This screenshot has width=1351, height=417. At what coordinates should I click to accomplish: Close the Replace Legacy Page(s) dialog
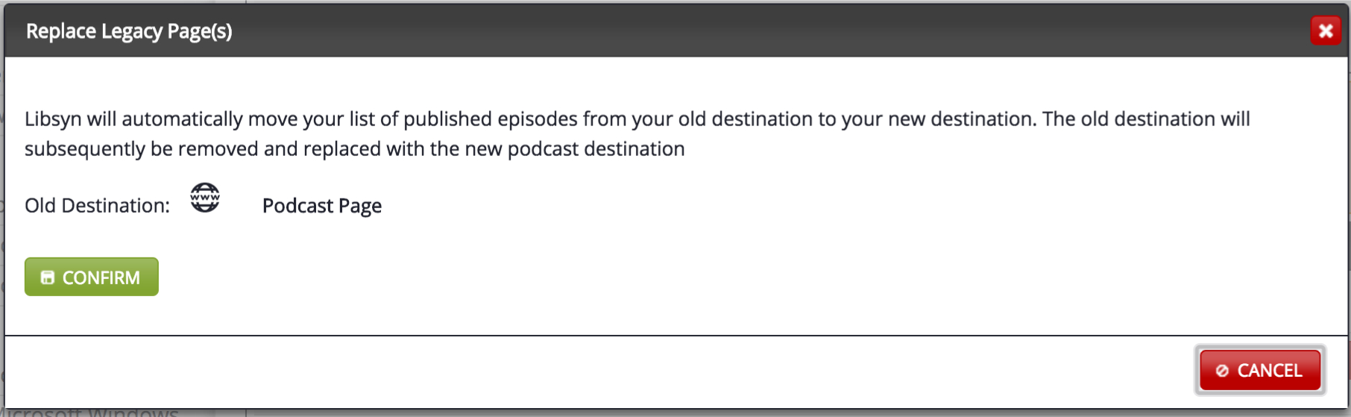pyautogui.click(x=1326, y=31)
